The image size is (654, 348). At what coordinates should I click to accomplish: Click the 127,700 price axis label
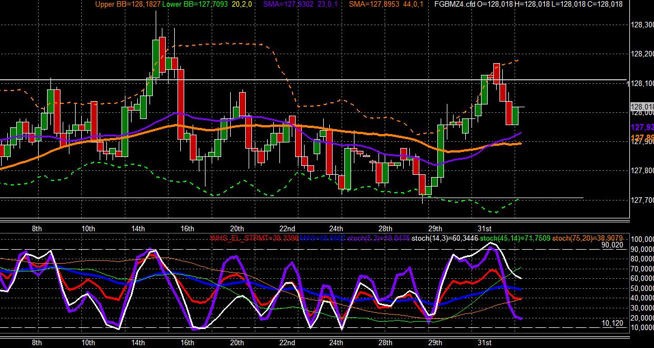tap(643, 200)
